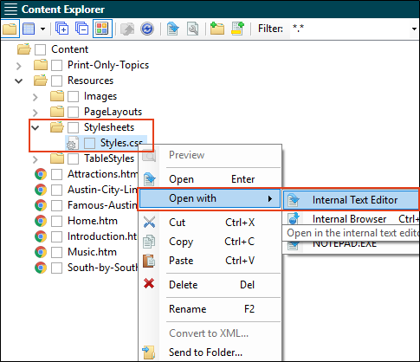This screenshot has height=362, width=420.
Task: Click the Filter input field
Action: 350,29
